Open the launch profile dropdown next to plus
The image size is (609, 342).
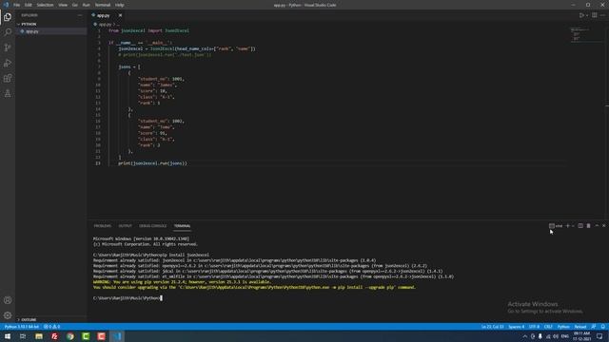(573, 226)
